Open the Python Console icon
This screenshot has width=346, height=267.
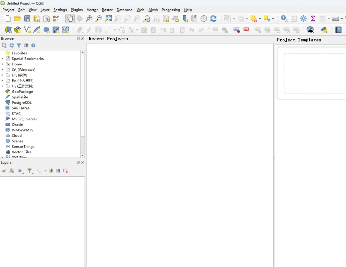pos(324,30)
